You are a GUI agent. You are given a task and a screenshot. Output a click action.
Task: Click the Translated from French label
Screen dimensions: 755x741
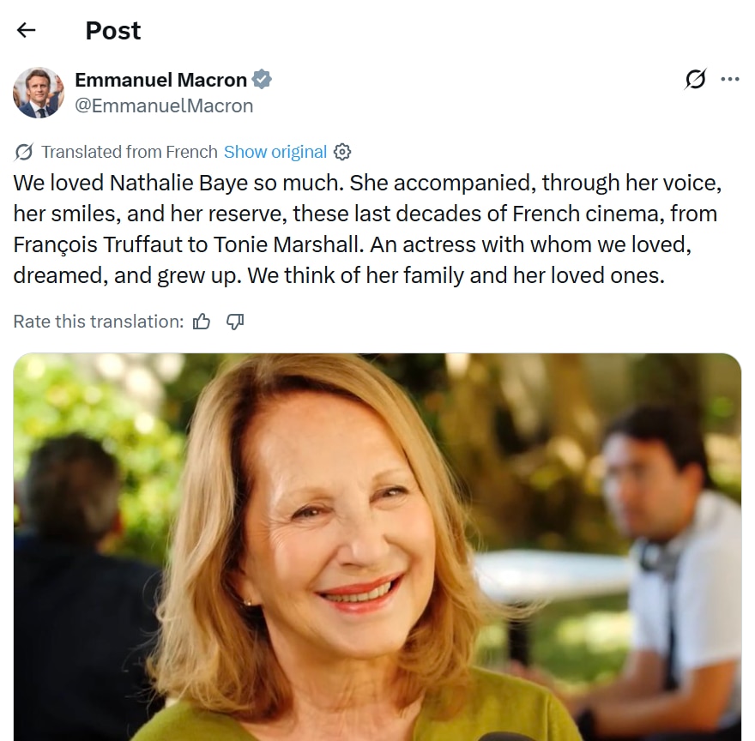click(130, 152)
